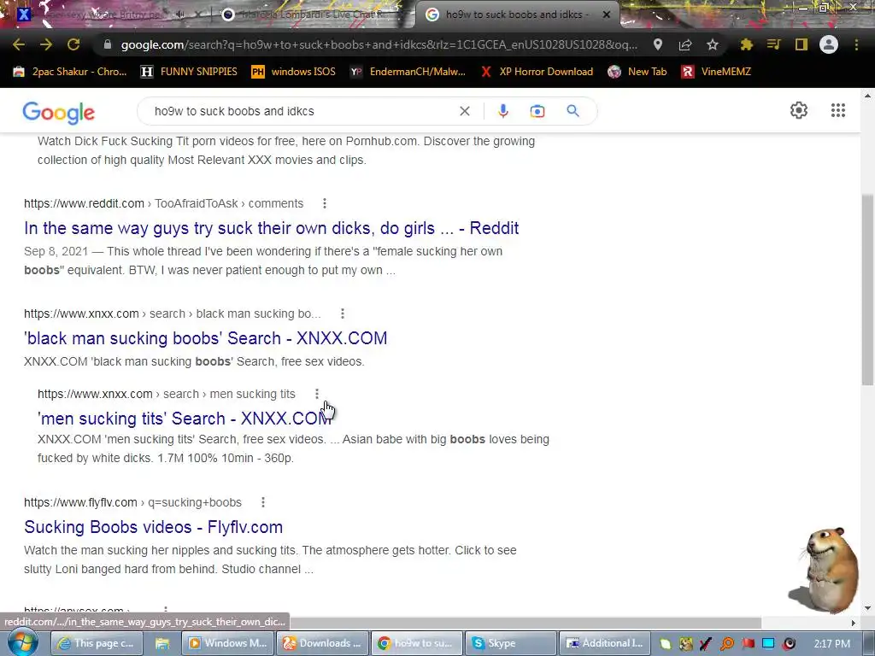Clear the search box with the X
Viewport: 875px width, 656px height.
[464, 111]
